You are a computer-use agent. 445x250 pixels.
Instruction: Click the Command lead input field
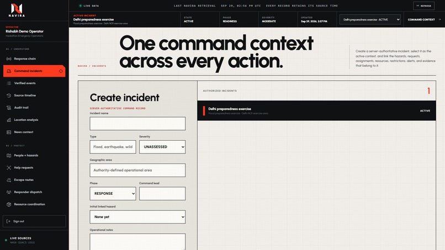[162, 194]
